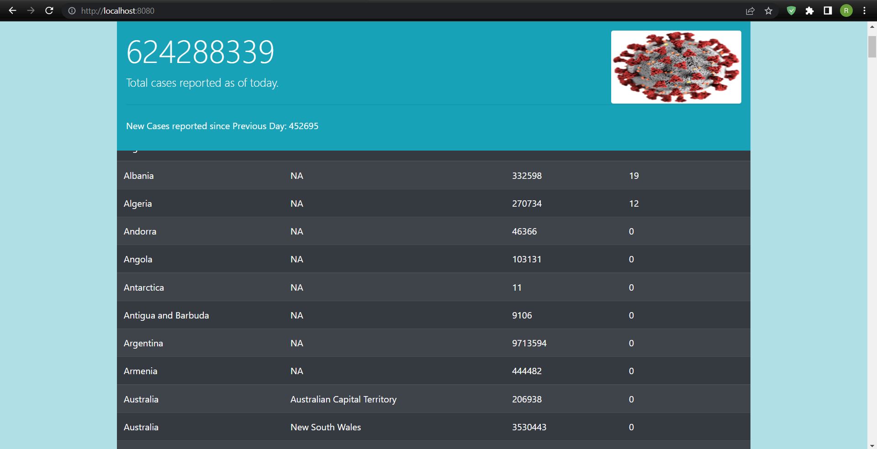Click Antarctica's total cases value 11
The width and height of the screenshot is (877, 449).
517,287
